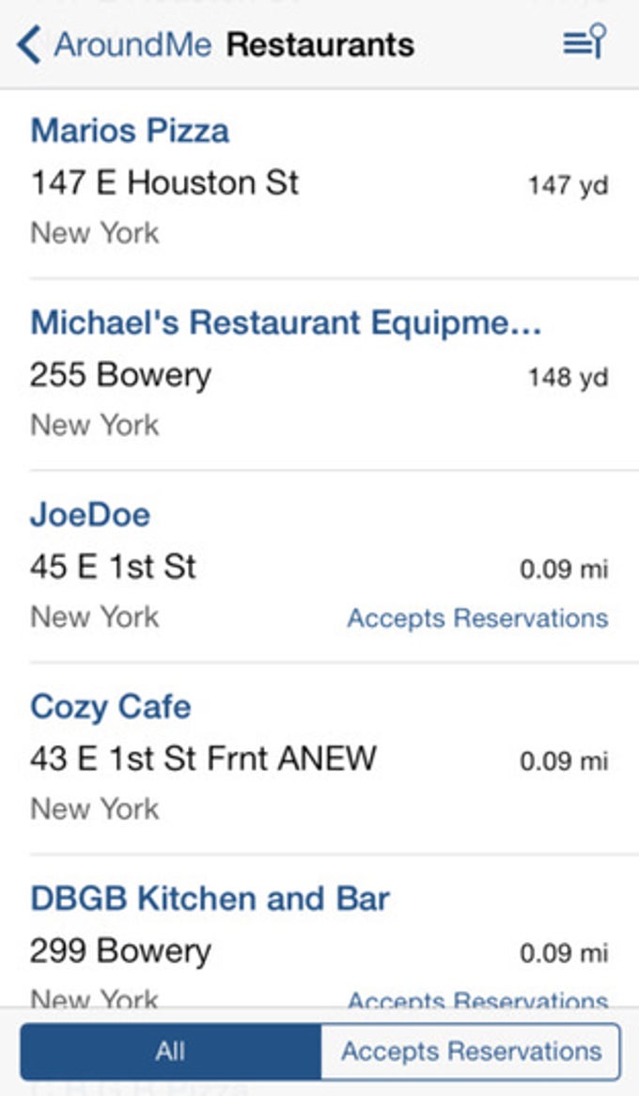The height and width of the screenshot is (1096, 639).
Task: Tap the 148 yd distance label
Action: [x=568, y=378]
